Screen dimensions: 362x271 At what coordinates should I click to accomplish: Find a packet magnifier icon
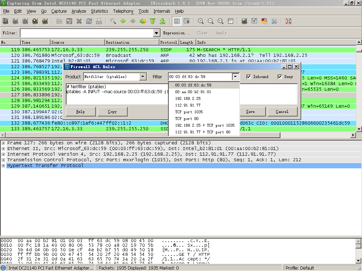pyautogui.click(x=113, y=21)
